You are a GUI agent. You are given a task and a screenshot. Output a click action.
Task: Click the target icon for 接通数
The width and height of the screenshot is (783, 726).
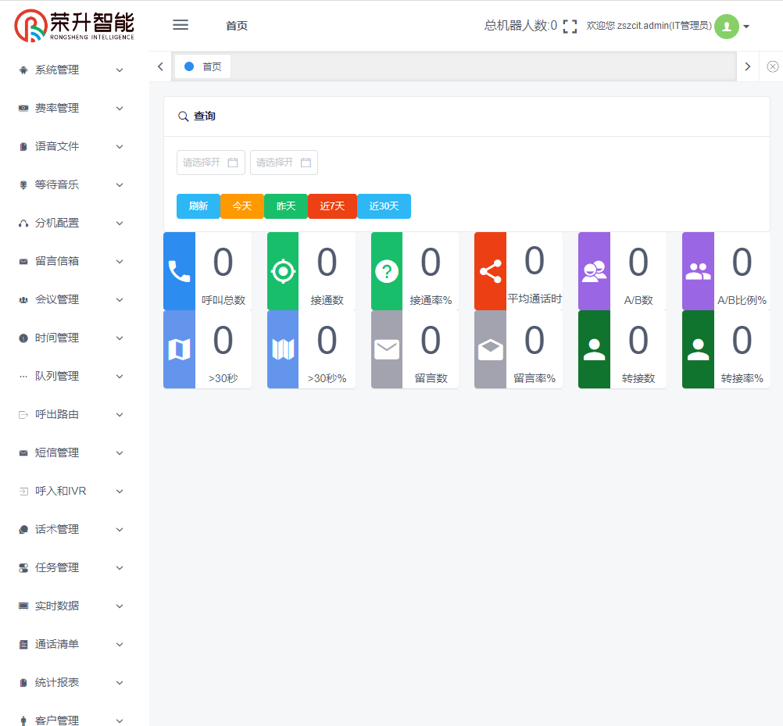tap(283, 272)
